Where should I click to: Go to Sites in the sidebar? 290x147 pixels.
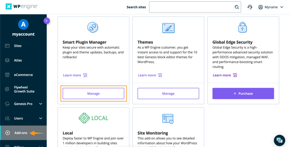18,46
